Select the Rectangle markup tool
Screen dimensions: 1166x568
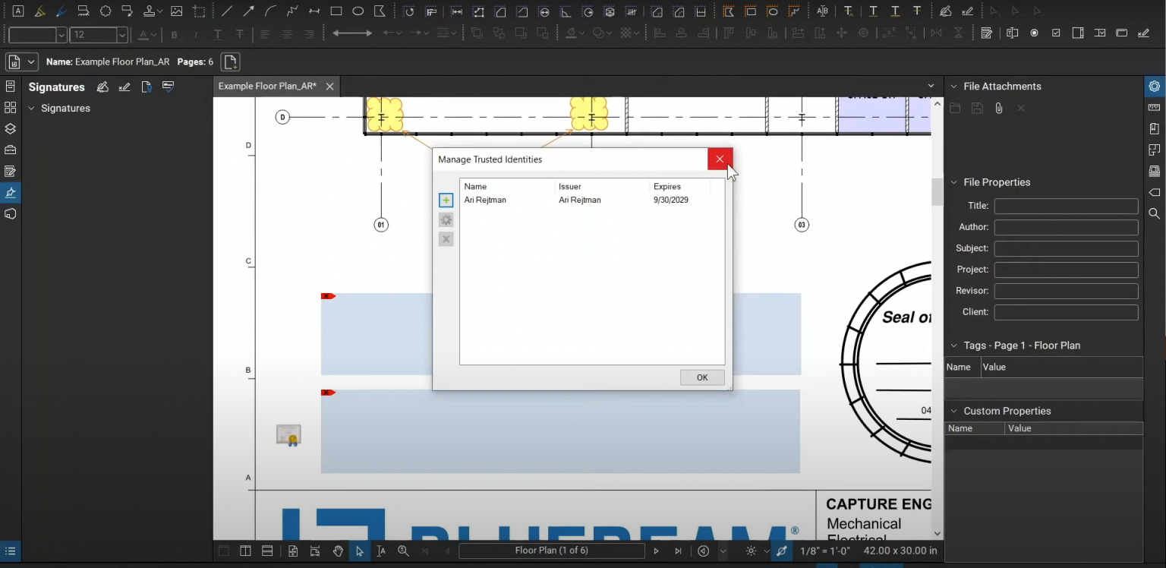click(x=336, y=11)
